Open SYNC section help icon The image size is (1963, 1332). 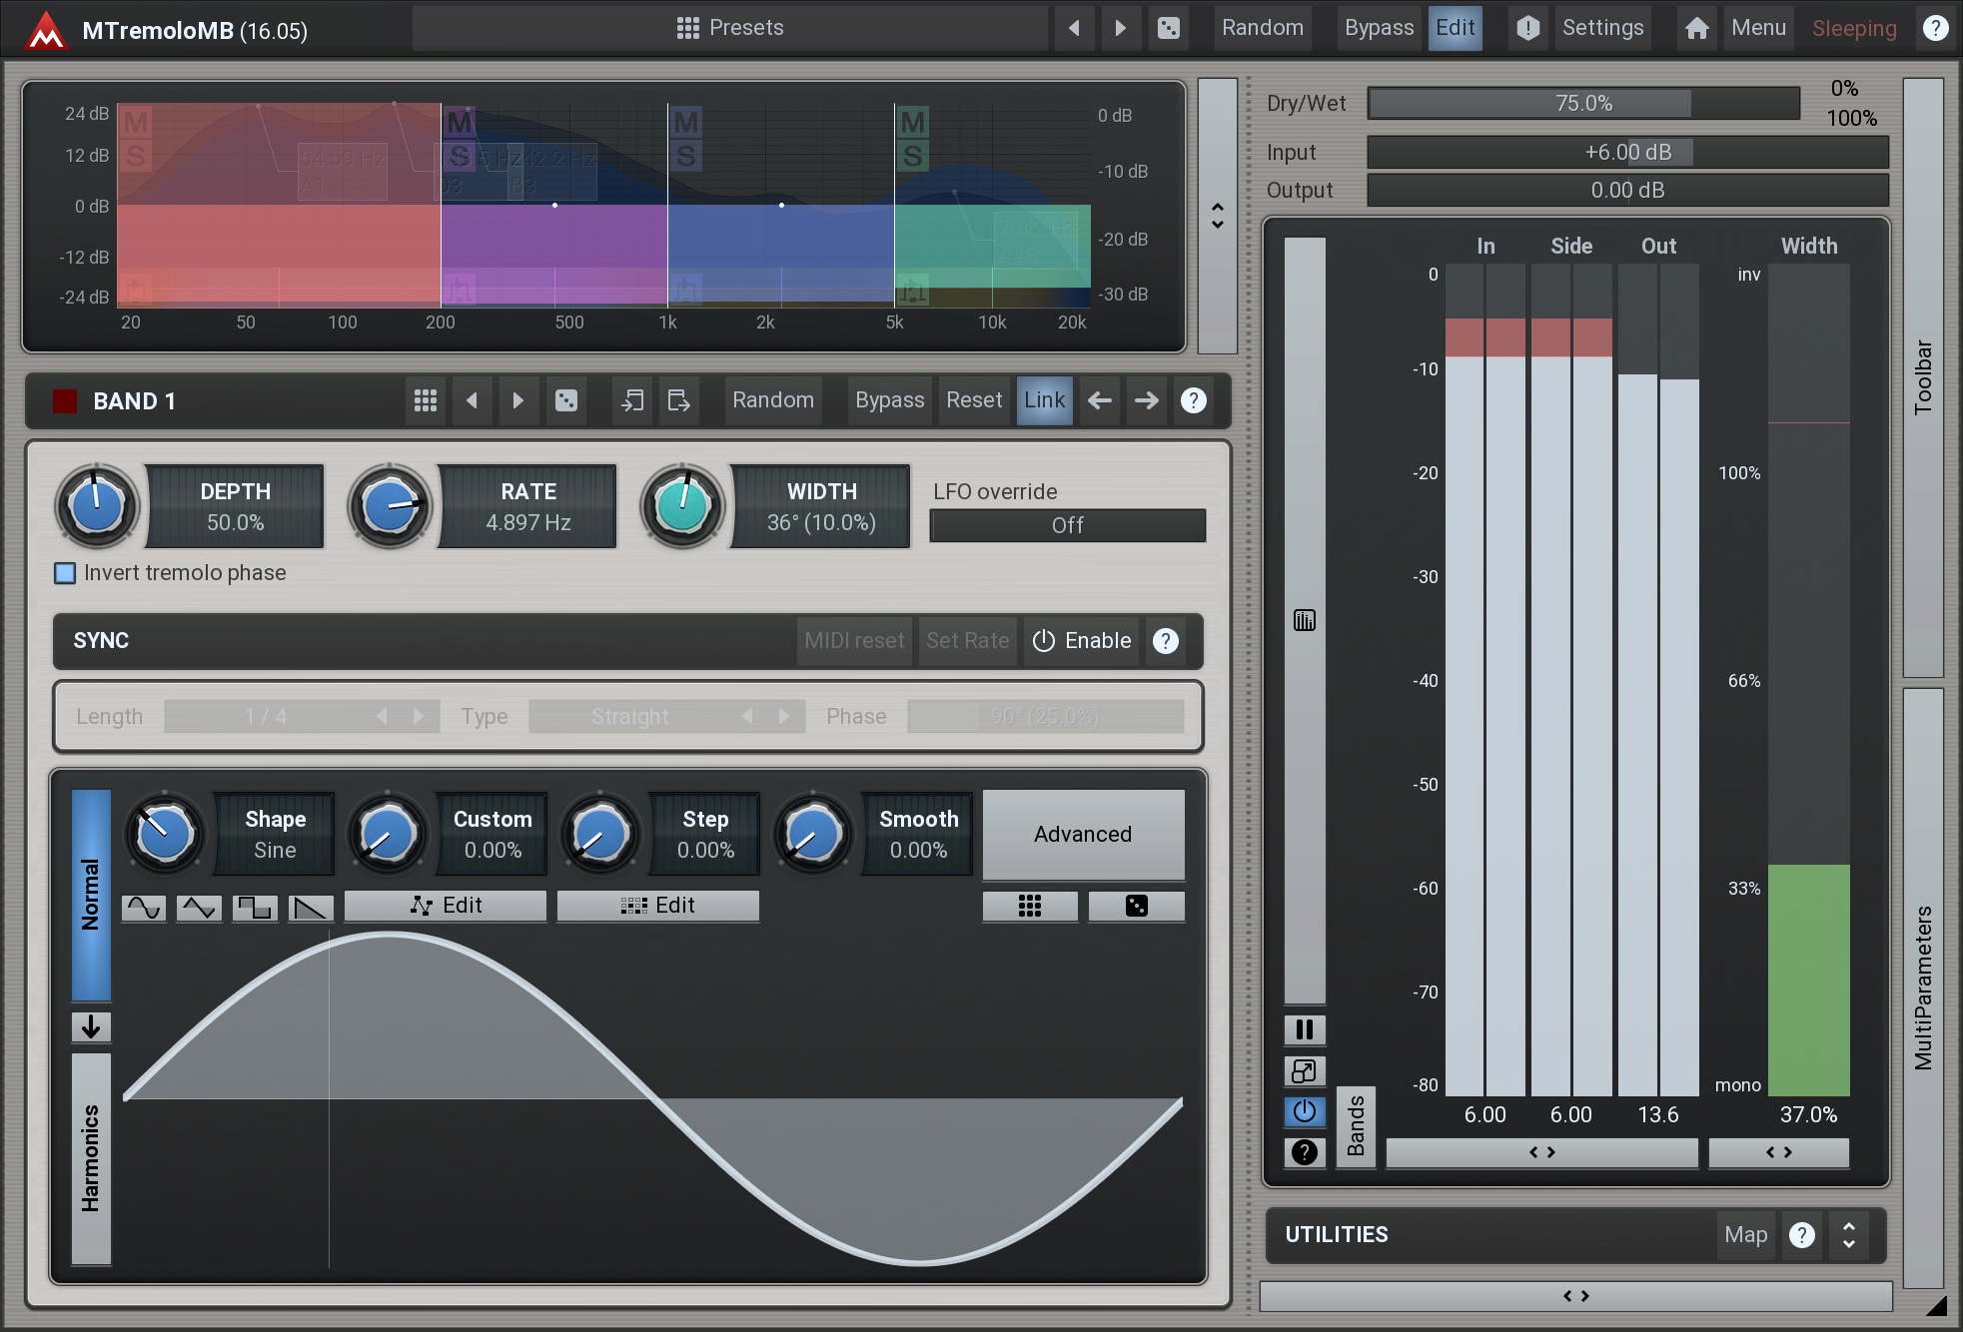point(1166,641)
